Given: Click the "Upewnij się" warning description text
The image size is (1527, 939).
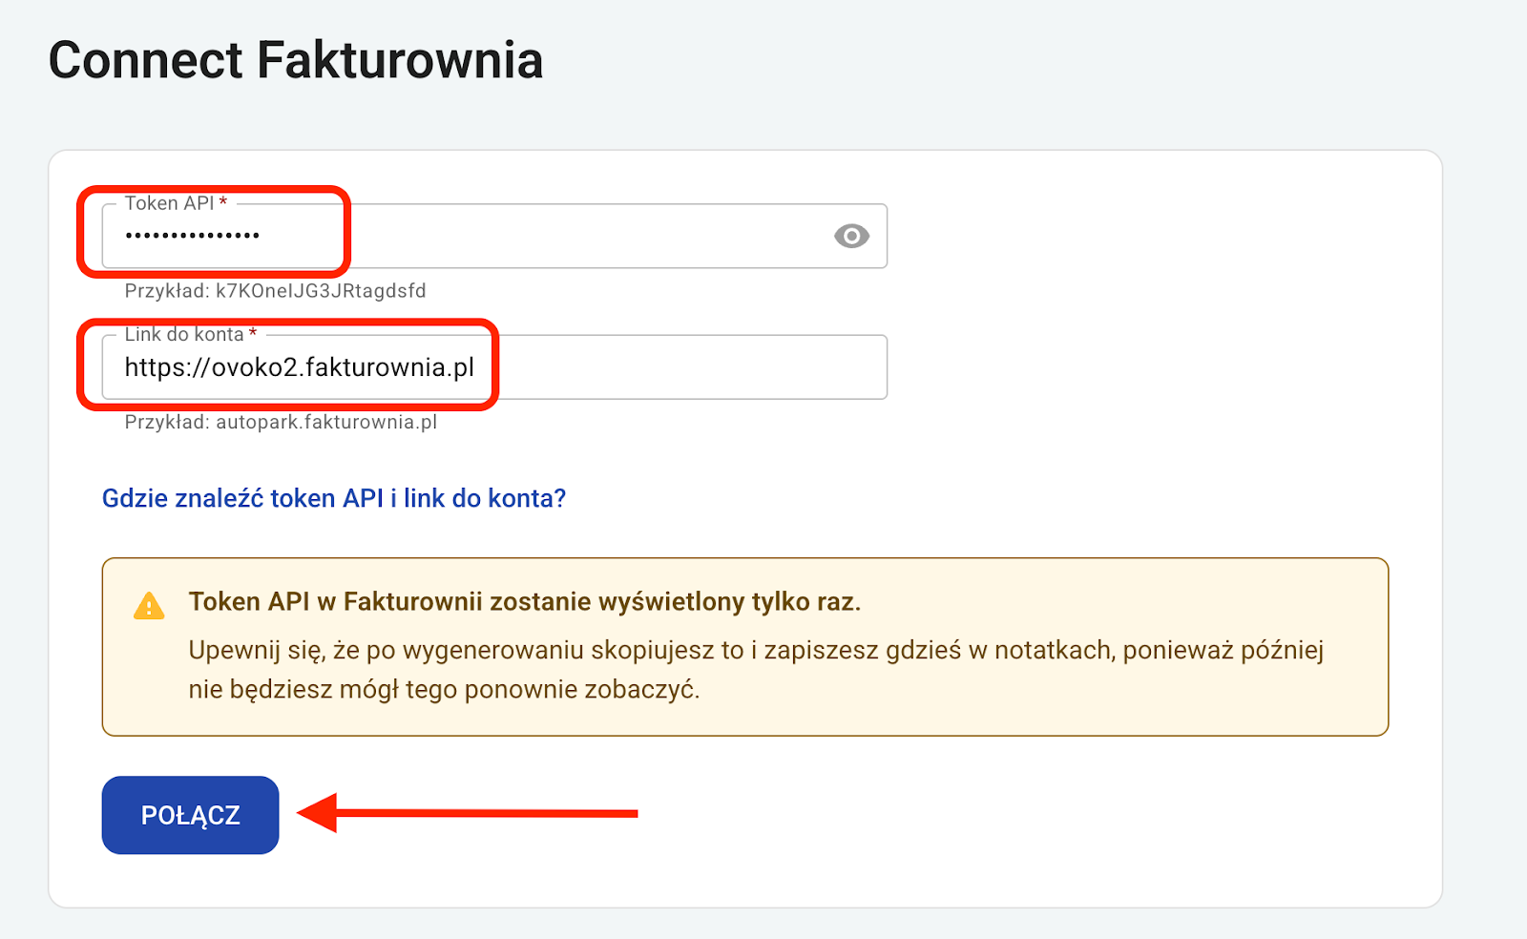Looking at the screenshot, I should coord(755,651).
